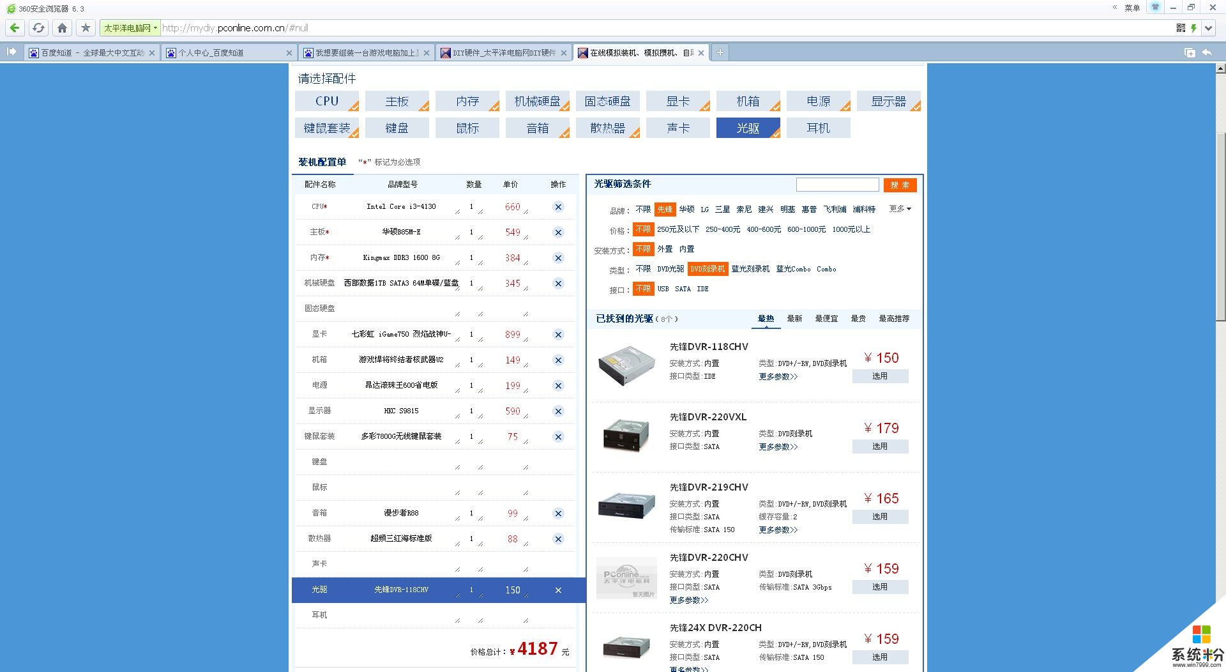Choose 选用 for 先锋DVR-220VXL
The height and width of the screenshot is (672, 1226).
[880, 447]
